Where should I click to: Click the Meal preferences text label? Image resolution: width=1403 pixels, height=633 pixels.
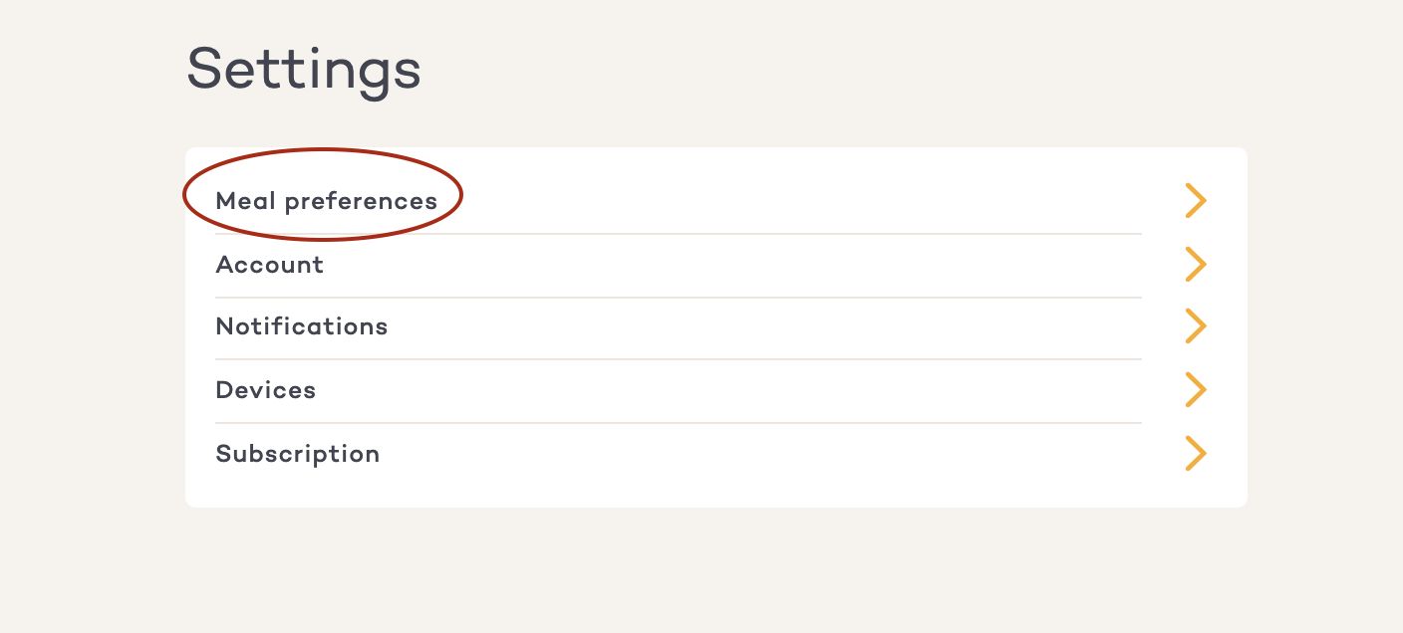pyautogui.click(x=326, y=201)
